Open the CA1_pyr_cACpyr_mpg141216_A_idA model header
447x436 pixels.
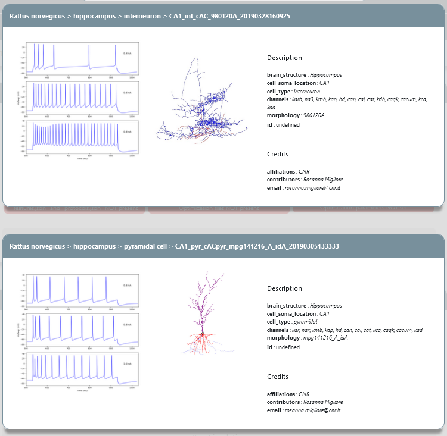[257, 246]
